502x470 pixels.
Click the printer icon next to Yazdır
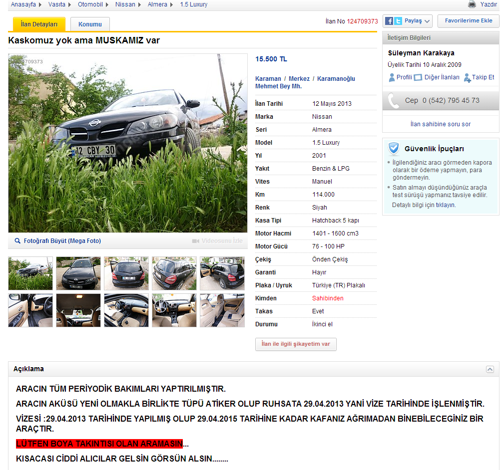click(x=472, y=4)
